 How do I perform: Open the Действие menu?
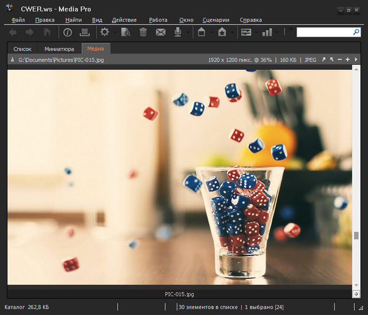[124, 20]
